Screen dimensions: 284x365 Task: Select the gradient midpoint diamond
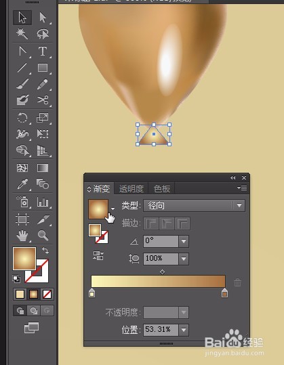(163, 272)
